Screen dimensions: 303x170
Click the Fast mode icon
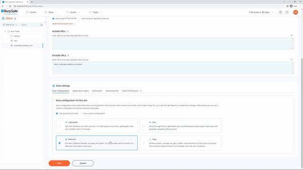150,122
